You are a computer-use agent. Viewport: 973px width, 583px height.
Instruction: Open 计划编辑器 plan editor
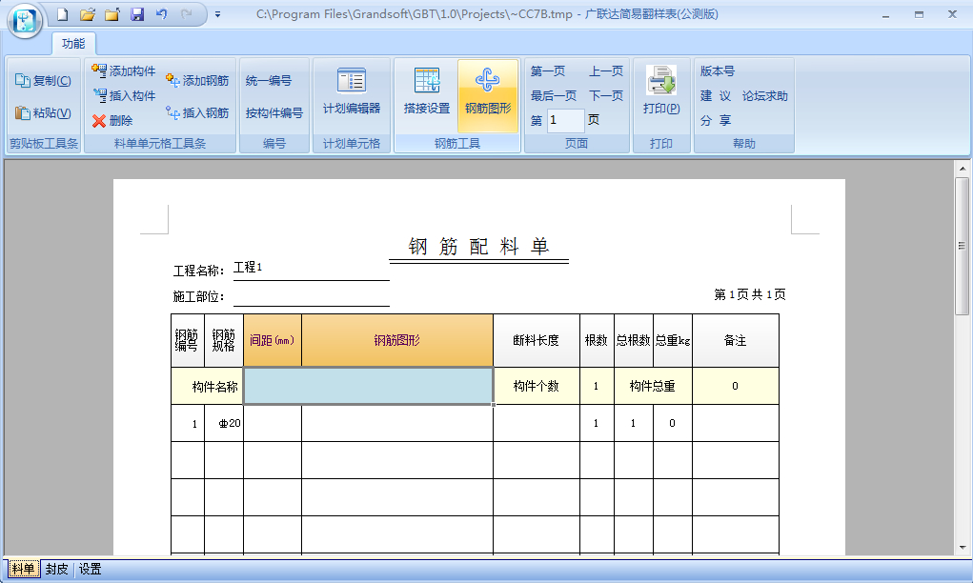click(x=352, y=93)
